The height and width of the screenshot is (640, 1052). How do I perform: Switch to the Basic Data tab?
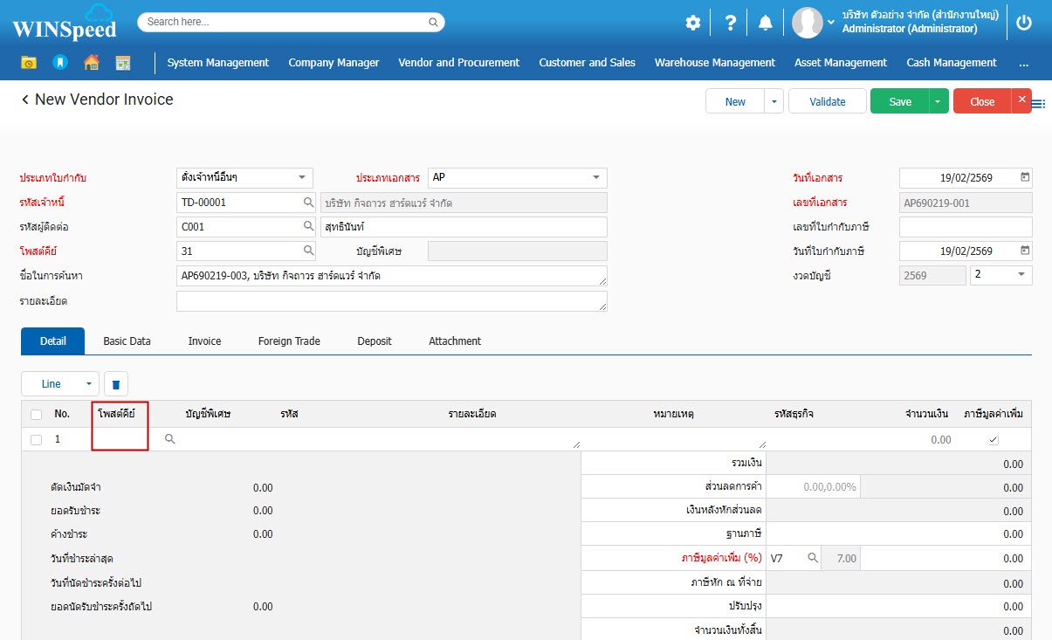(x=127, y=341)
